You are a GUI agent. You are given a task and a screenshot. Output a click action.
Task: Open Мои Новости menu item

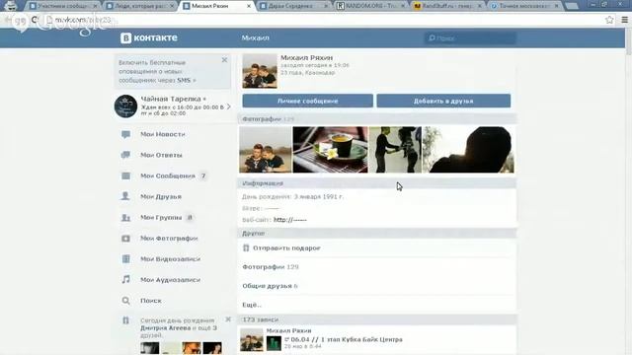[x=163, y=134]
